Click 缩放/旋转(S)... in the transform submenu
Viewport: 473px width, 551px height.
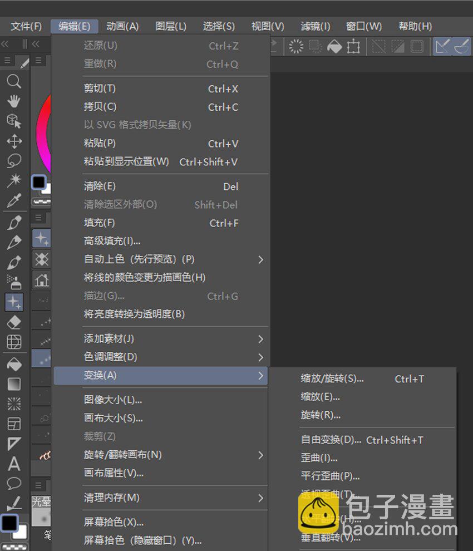coord(332,378)
